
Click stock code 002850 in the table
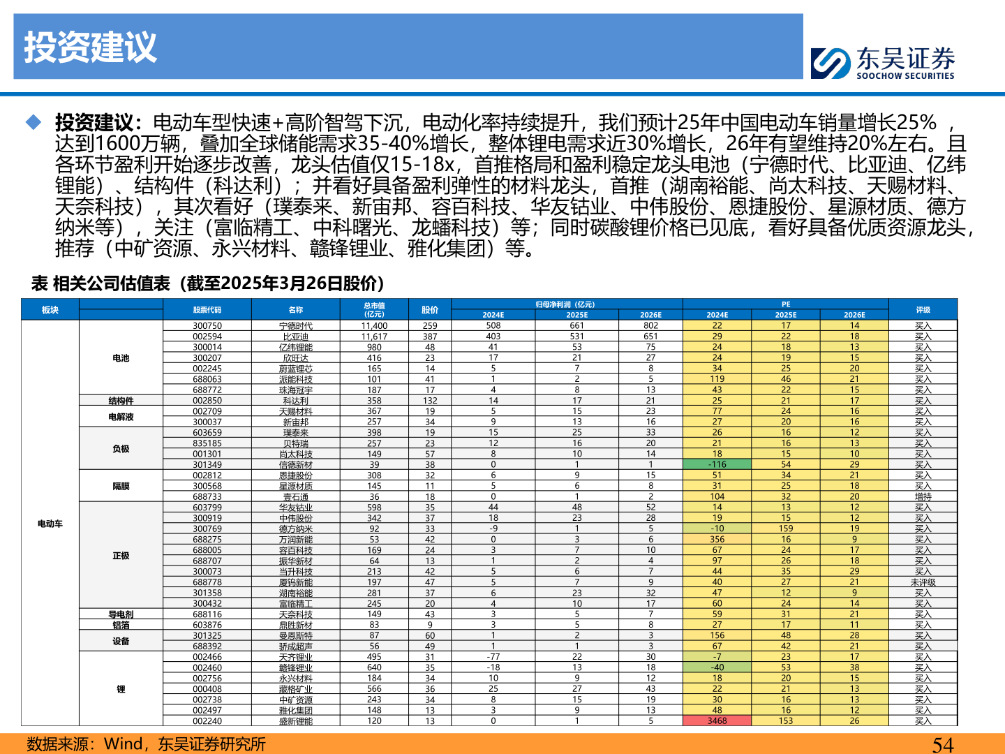pyautogui.click(x=207, y=401)
